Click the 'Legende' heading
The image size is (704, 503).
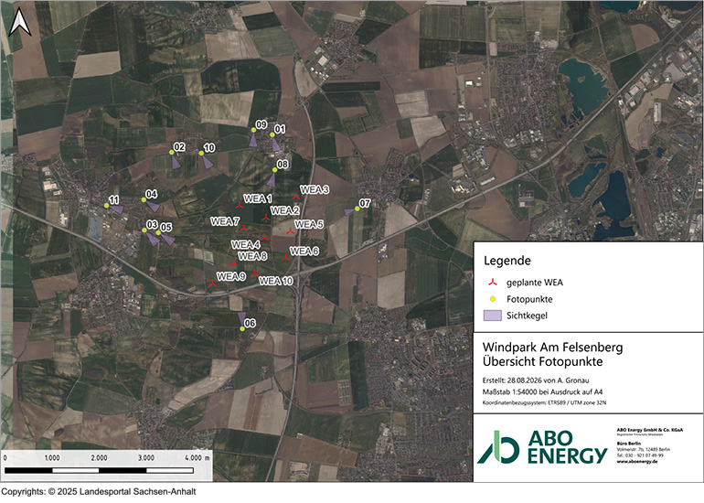point(507,261)
